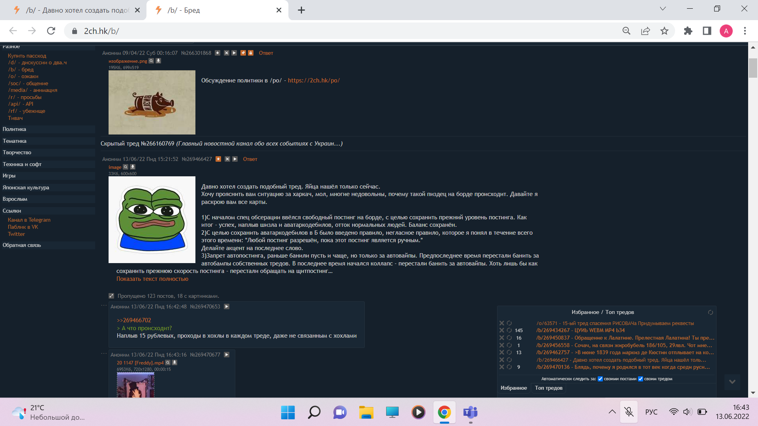Screen dimensions: 758x426
Task: Expand the Творчество sidebar section
Action: click(48, 153)
